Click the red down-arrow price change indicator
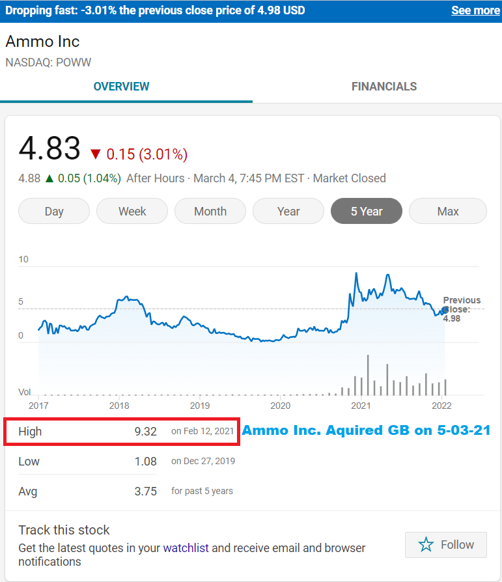The width and height of the screenshot is (502, 582). pyautogui.click(x=96, y=154)
